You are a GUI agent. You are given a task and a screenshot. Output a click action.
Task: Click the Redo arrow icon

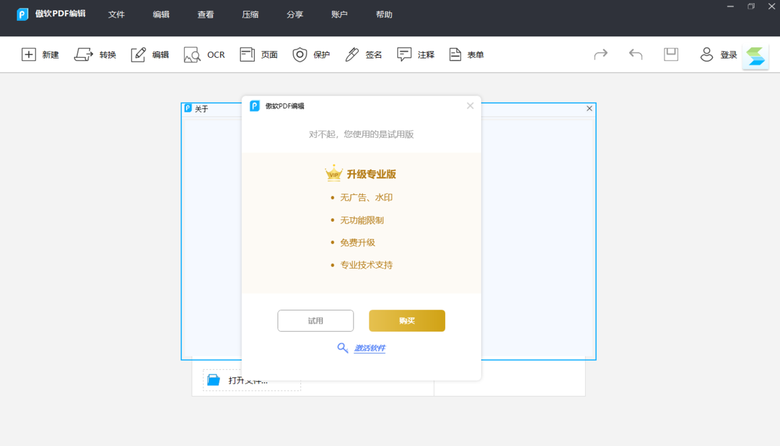(601, 54)
